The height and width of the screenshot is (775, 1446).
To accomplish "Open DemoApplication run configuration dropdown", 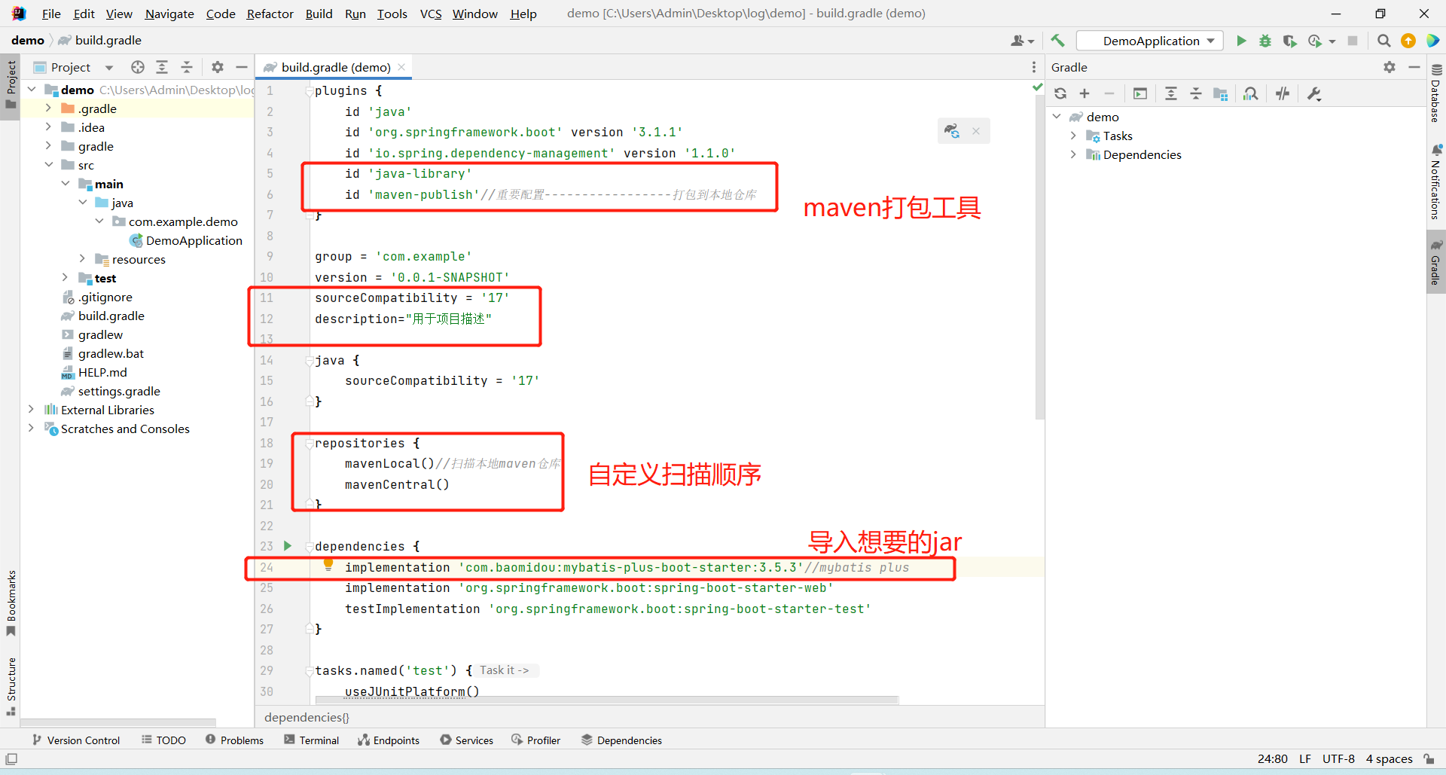I will pos(1151,41).
